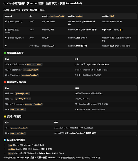Screen dimensions: 138x161
Task: Click the quality:"high" tag in the 4K ignored row
Action: pyautogui.click(x=18, y=109)
